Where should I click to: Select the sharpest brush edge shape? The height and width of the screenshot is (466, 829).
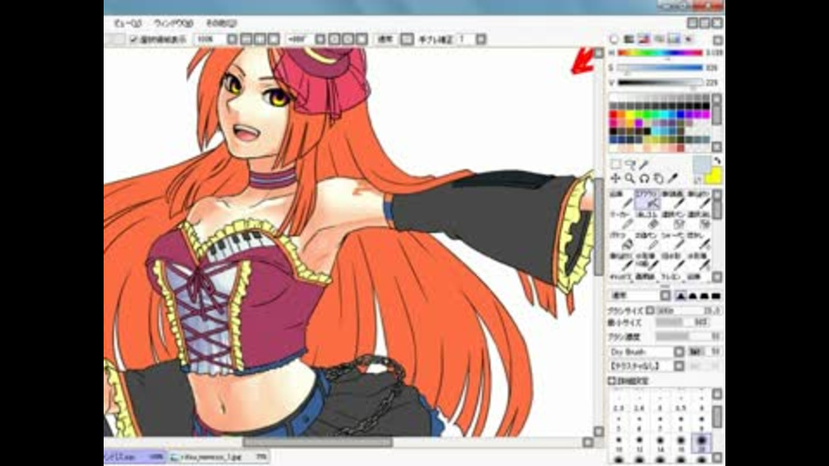point(681,296)
